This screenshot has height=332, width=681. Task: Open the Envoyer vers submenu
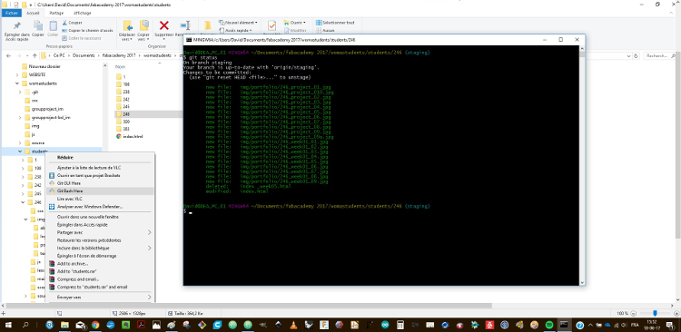tap(101, 298)
